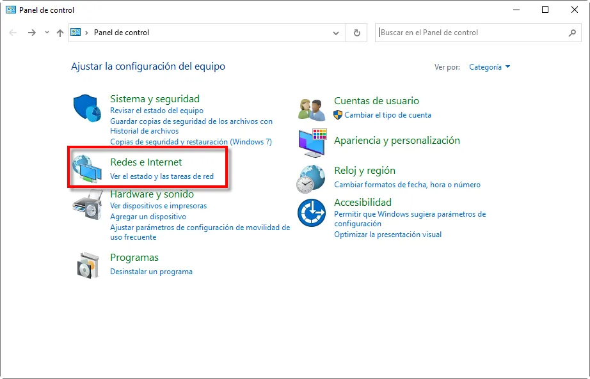Click the forward navigation arrow
The height and width of the screenshot is (379, 590).
(31, 33)
